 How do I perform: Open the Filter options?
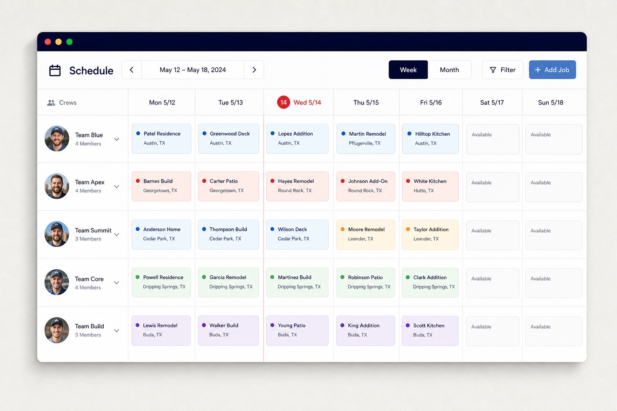point(503,70)
